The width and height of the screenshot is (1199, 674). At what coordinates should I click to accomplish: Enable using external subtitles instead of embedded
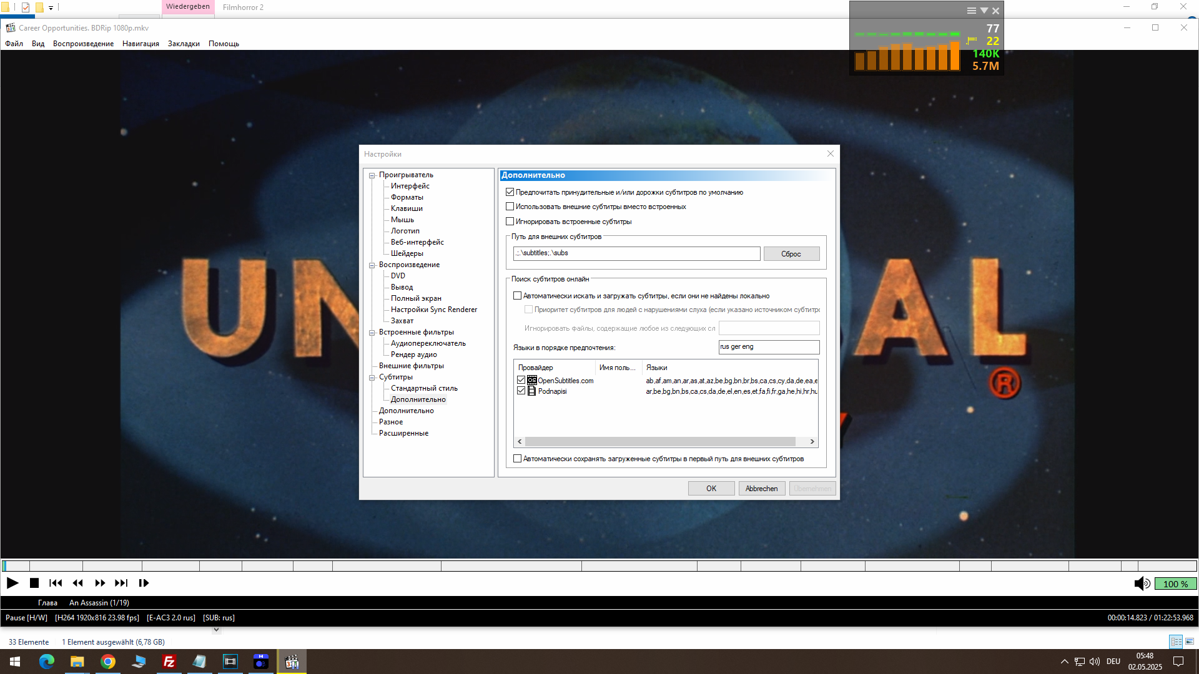pos(510,207)
